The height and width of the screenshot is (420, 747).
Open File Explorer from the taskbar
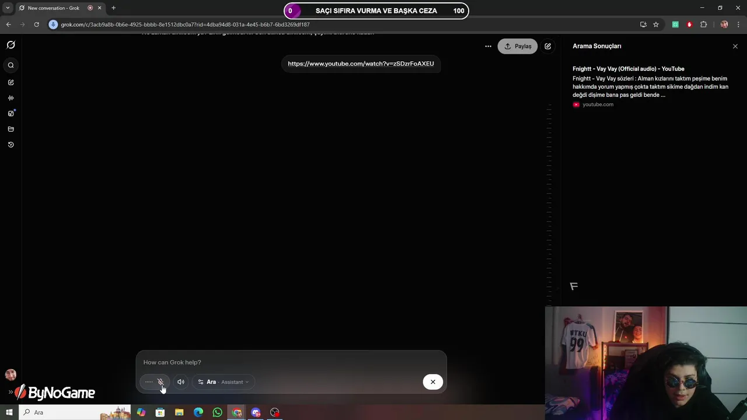point(179,412)
